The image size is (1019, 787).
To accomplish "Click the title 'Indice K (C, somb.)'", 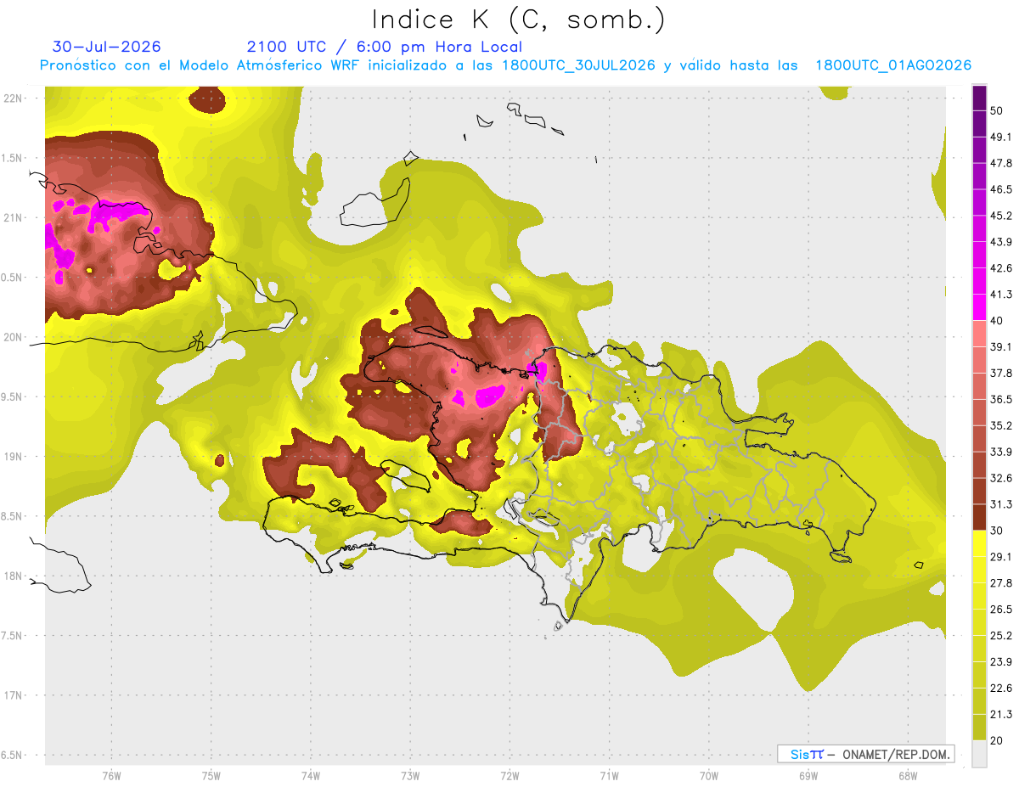I will point(518,19).
